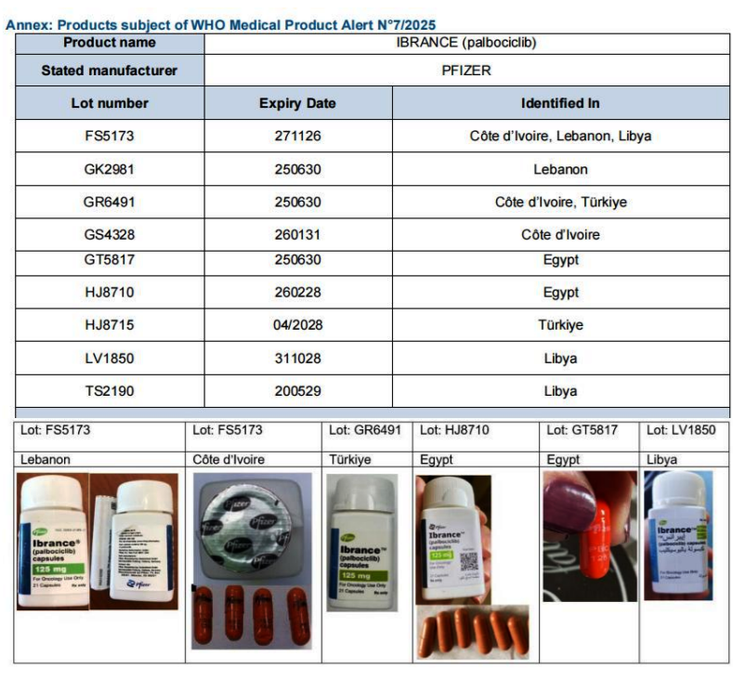Click the 'Lot: GT5817' photo caption
The height and width of the screenshot is (681, 745).
tap(582, 430)
